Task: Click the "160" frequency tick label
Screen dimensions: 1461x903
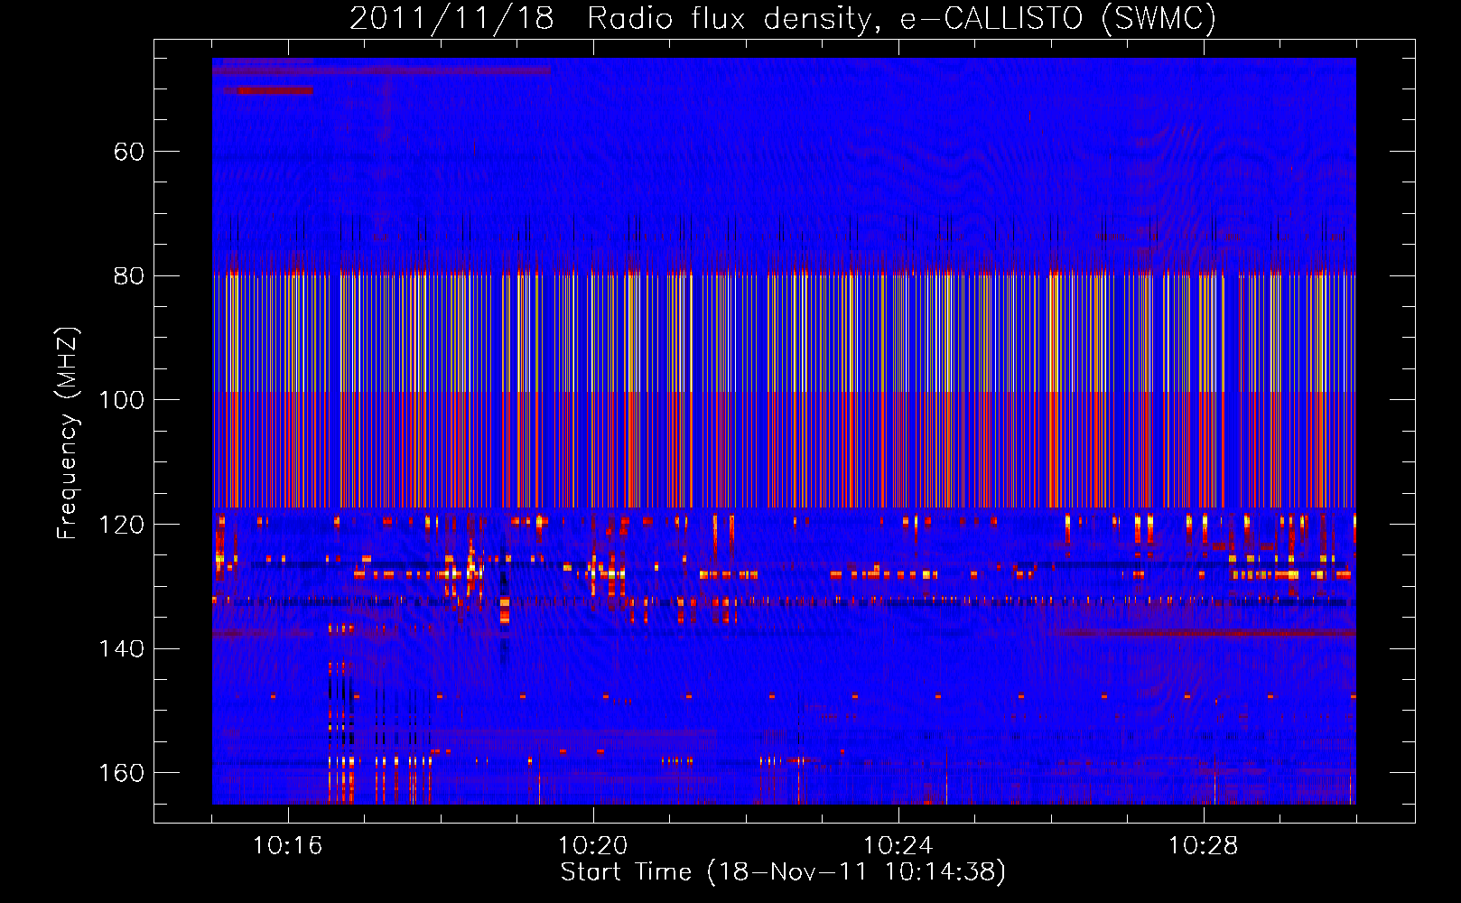Action: tap(122, 773)
